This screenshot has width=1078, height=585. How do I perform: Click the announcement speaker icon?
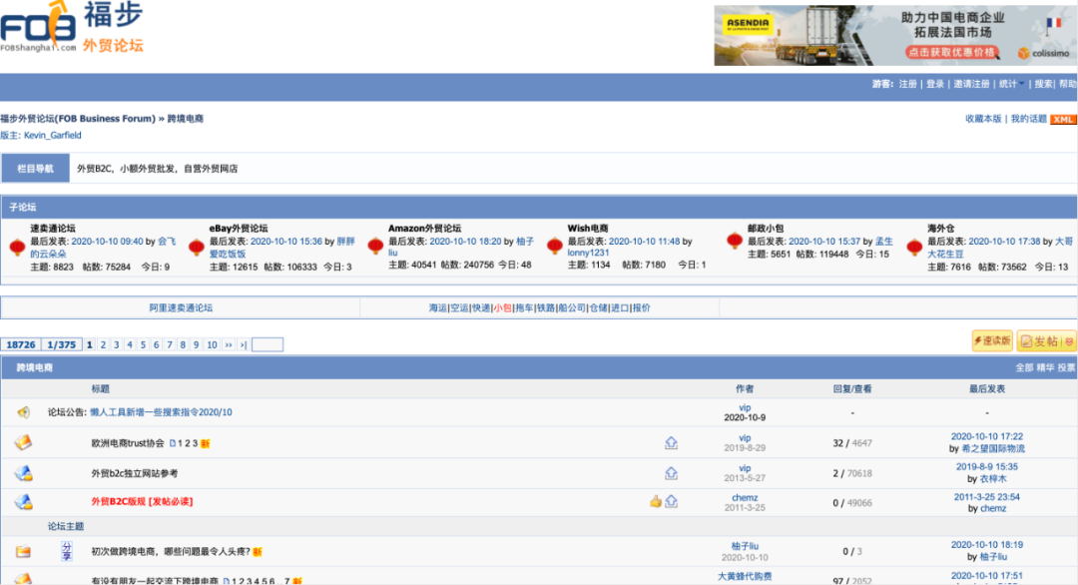23,412
